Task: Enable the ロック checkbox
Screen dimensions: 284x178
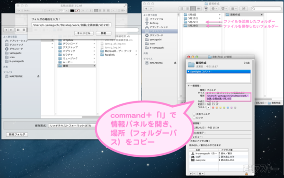Action: point(194,118)
